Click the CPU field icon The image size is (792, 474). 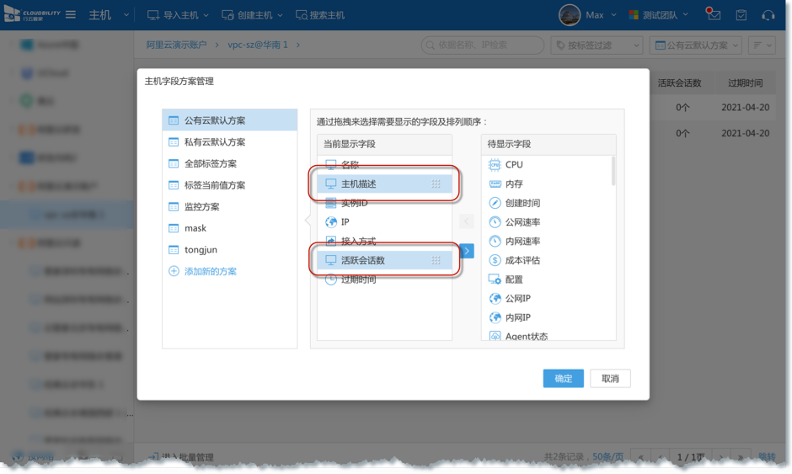[x=495, y=165]
